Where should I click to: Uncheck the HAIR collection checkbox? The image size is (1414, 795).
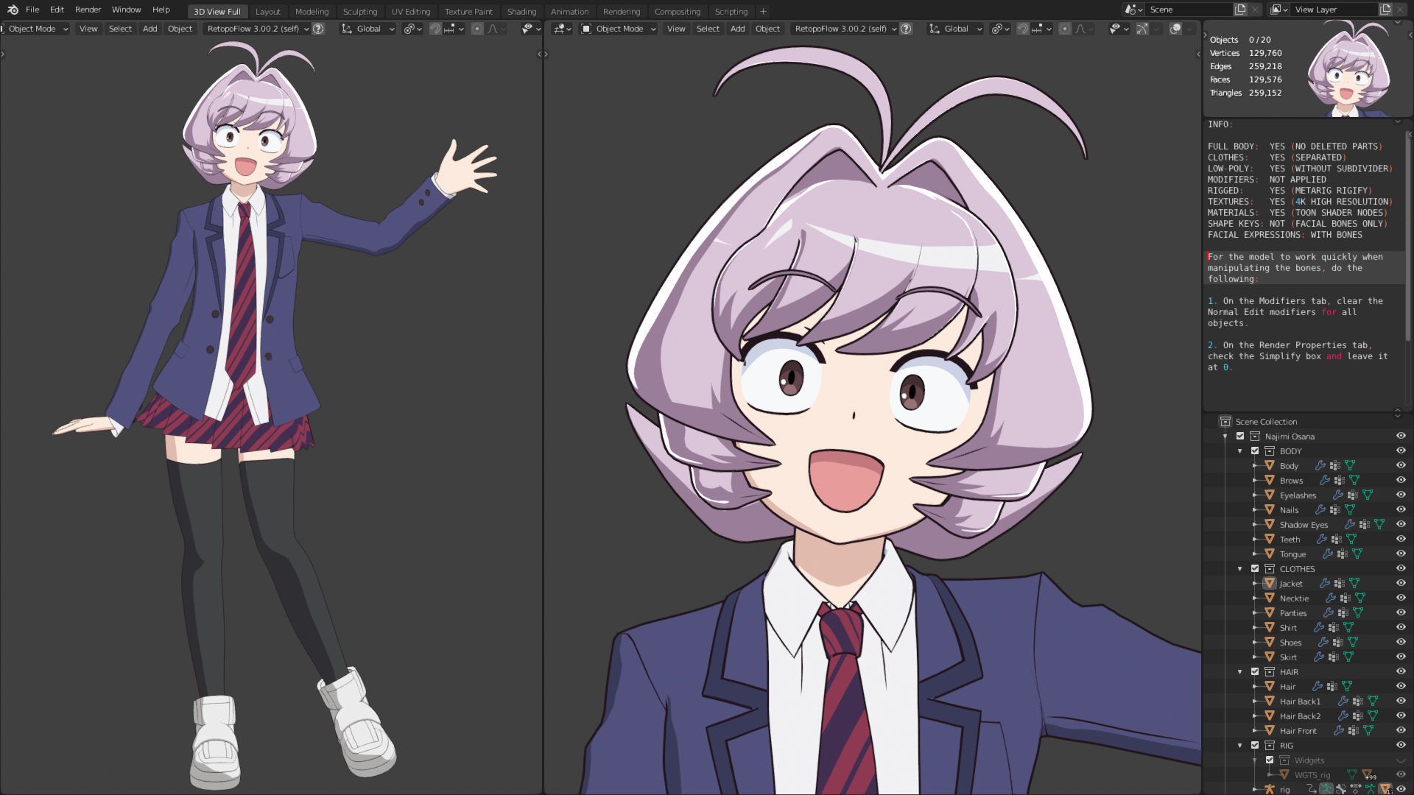point(1255,672)
